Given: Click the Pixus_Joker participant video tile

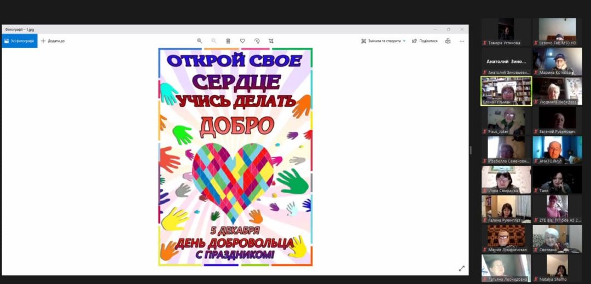Looking at the screenshot, I should (506, 120).
